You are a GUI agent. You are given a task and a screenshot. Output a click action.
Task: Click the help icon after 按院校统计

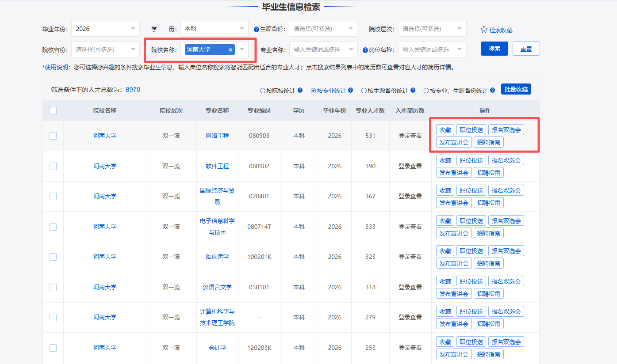click(300, 90)
